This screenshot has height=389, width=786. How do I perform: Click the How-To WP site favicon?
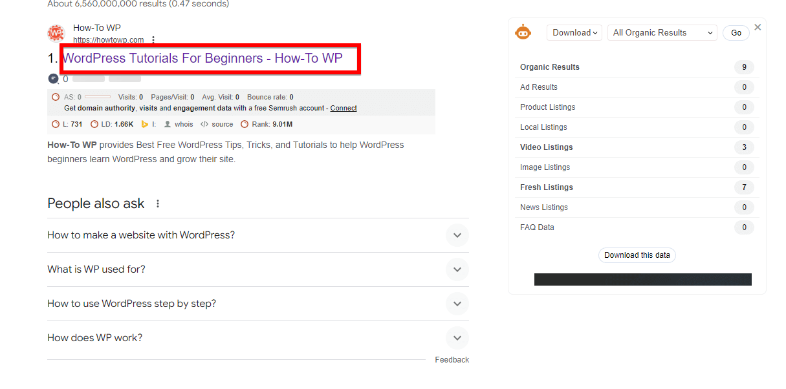pyautogui.click(x=56, y=34)
